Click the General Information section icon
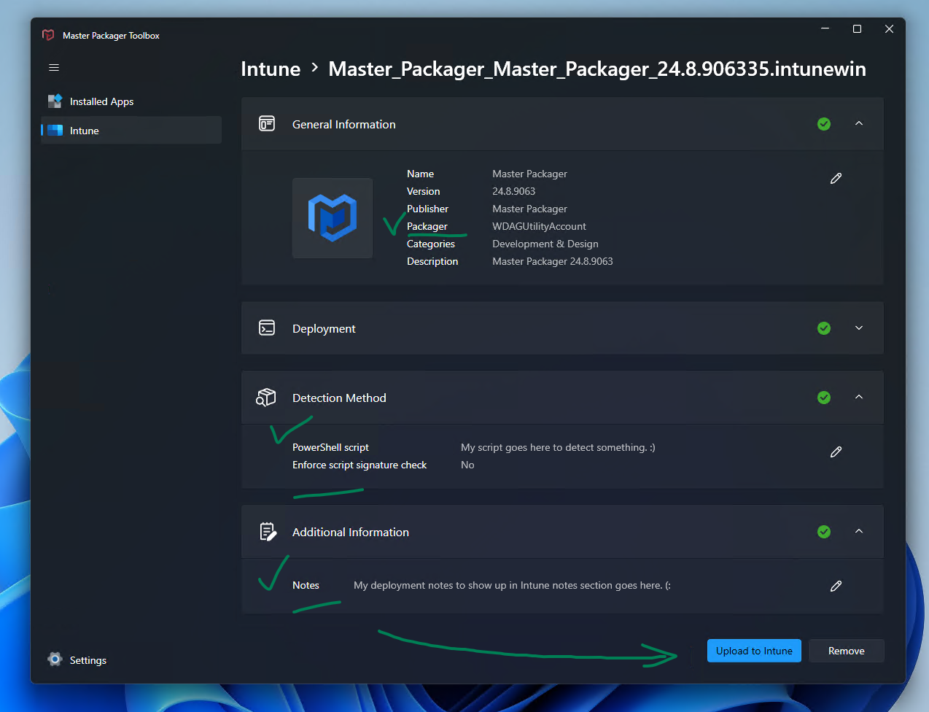Screen dimensions: 929x712 pyautogui.click(x=267, y=124)
